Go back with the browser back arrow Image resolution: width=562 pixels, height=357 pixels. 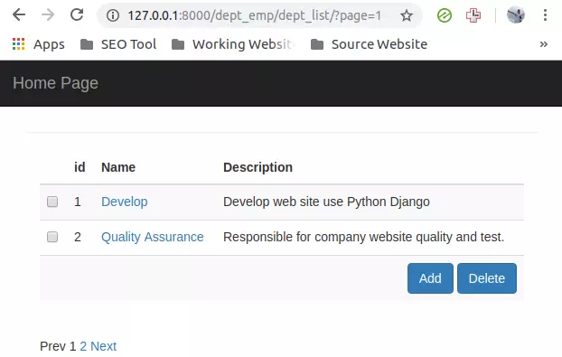tap(19, 15)
